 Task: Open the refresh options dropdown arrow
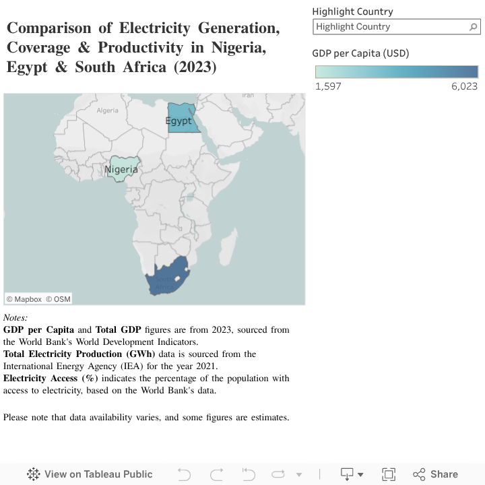point(299,475)
